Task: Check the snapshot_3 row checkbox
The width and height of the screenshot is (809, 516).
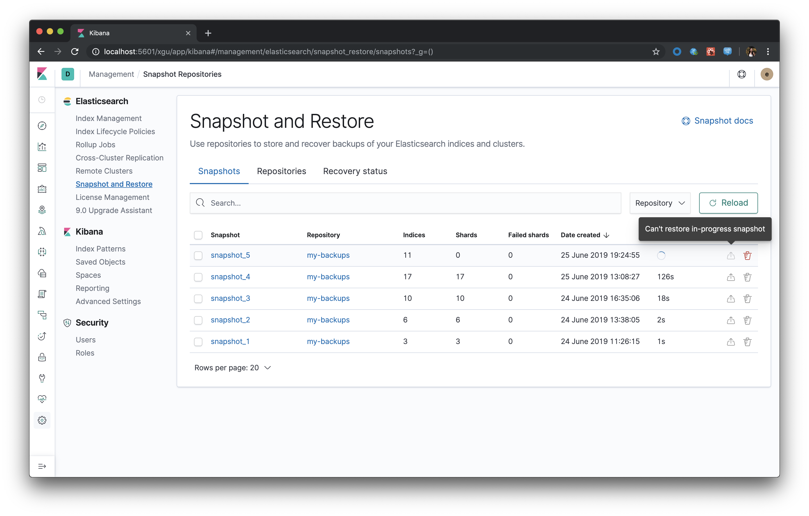Action: (x=198, y=299)
